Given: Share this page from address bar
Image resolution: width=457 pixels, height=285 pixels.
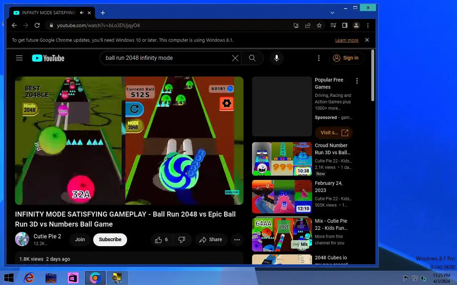Looking at the screenshot, I should pos(308,25).
